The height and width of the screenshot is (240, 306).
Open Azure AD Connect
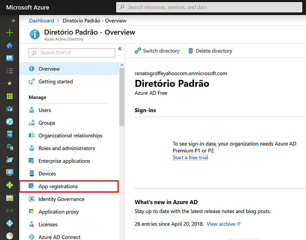tap(69, 237)
